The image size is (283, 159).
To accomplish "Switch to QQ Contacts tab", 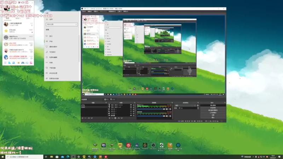I will (x=18, y=18).
